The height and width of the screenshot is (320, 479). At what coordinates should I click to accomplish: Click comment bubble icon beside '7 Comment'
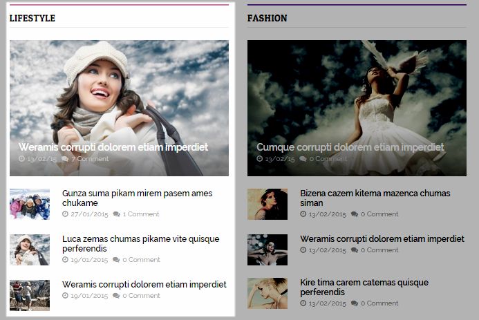[65, 159]
